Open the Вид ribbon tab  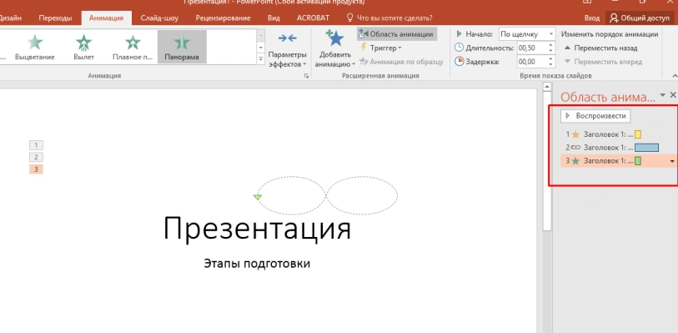(x=274, y=18)
